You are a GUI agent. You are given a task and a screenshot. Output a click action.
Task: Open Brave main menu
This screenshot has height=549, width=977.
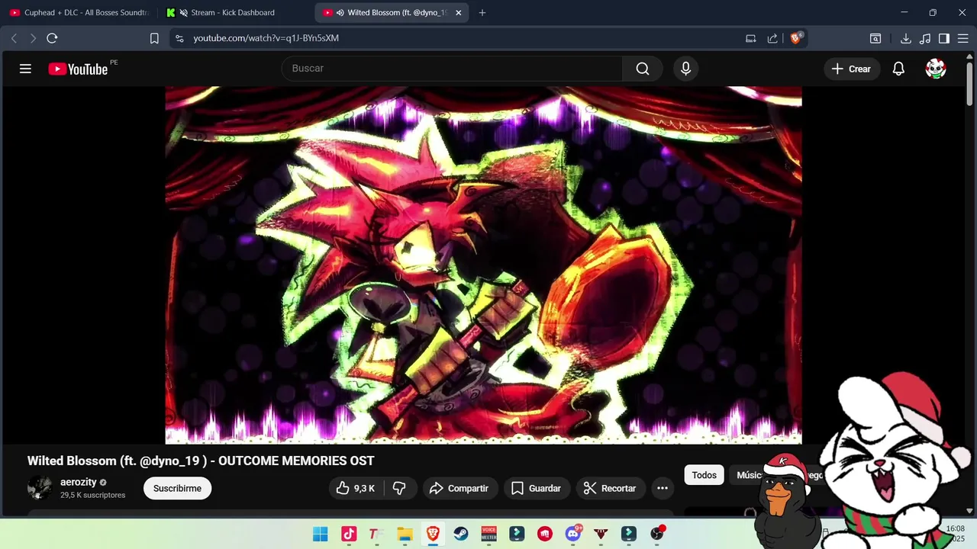tap(963, 38)
